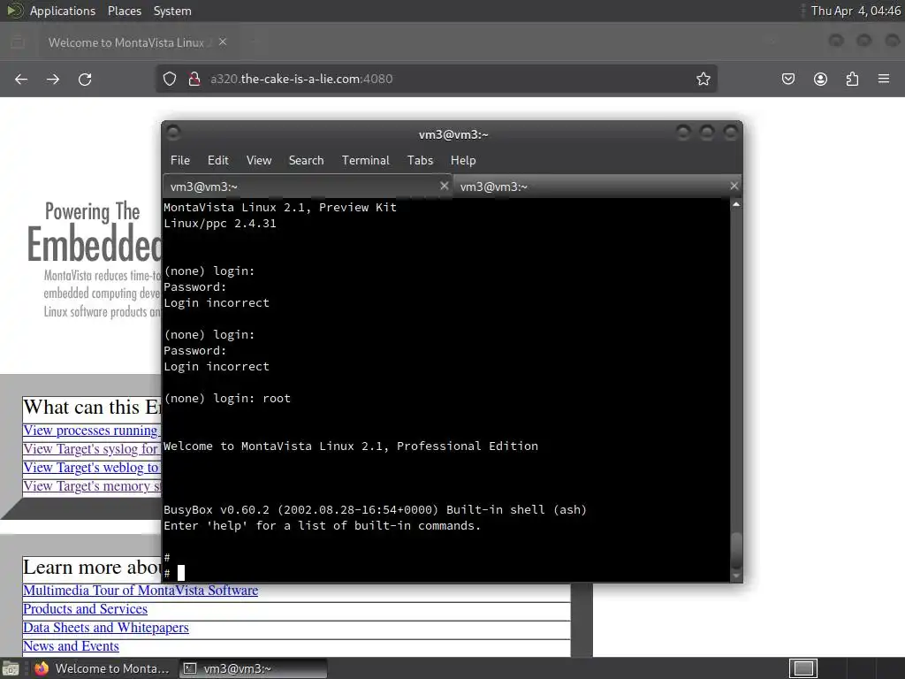Open the terminal View menu
905x679 pixels.
click(259, 161)
